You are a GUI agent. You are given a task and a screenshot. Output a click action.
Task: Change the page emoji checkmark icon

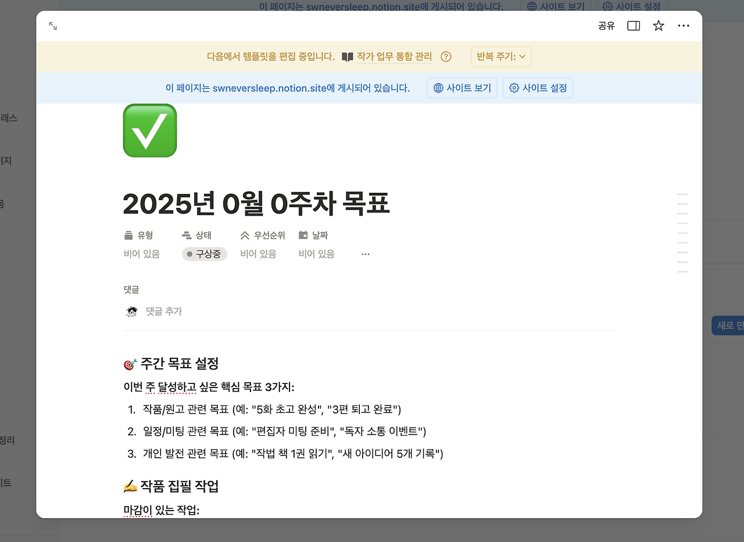click(149, 130)
